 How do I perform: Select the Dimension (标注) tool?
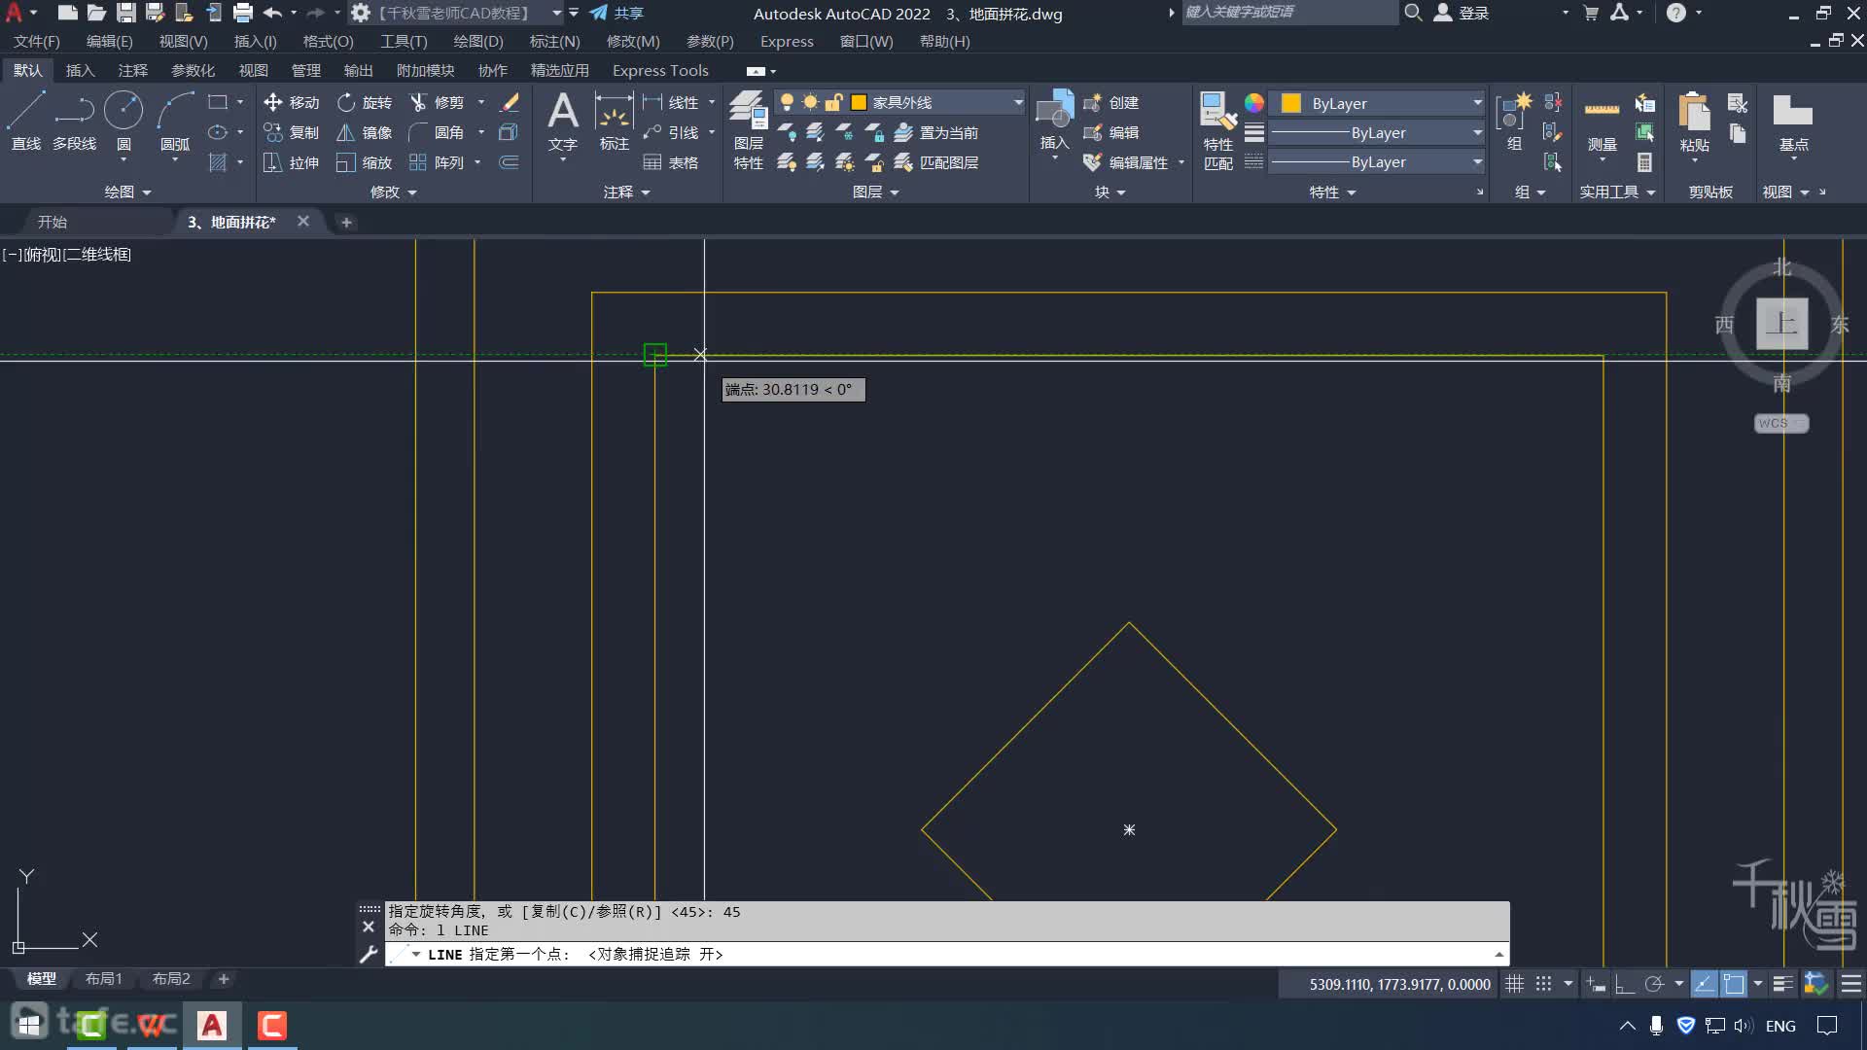[x=614, y=121]
